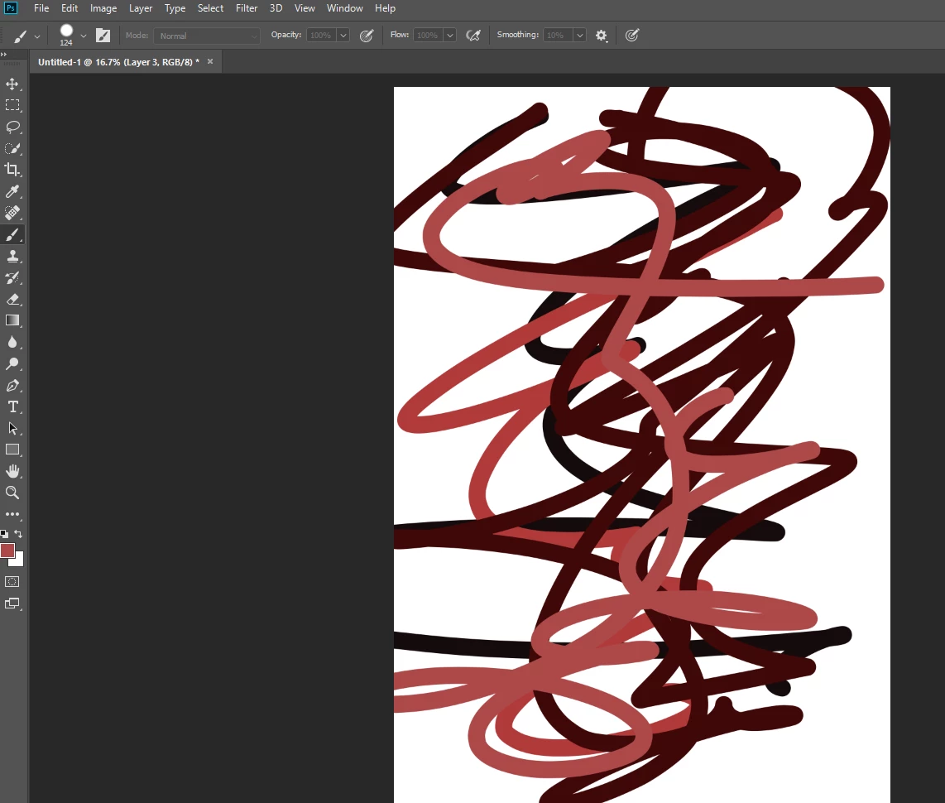The height and width of the screenshot is (803, 945).
Task: Select the Eraser tool
Action: pos(12,299)
